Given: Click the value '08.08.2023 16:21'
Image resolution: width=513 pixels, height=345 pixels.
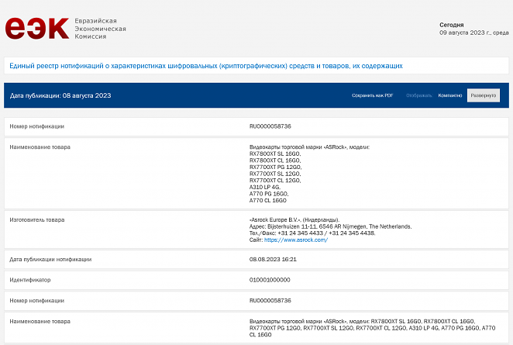Looking at the screenshot, I should [x=273, y=259].
